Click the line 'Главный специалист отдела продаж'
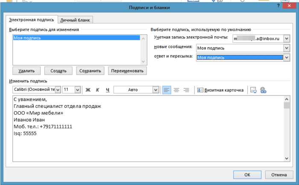This screenshot has height=185, width=299. tap(57, 106)
